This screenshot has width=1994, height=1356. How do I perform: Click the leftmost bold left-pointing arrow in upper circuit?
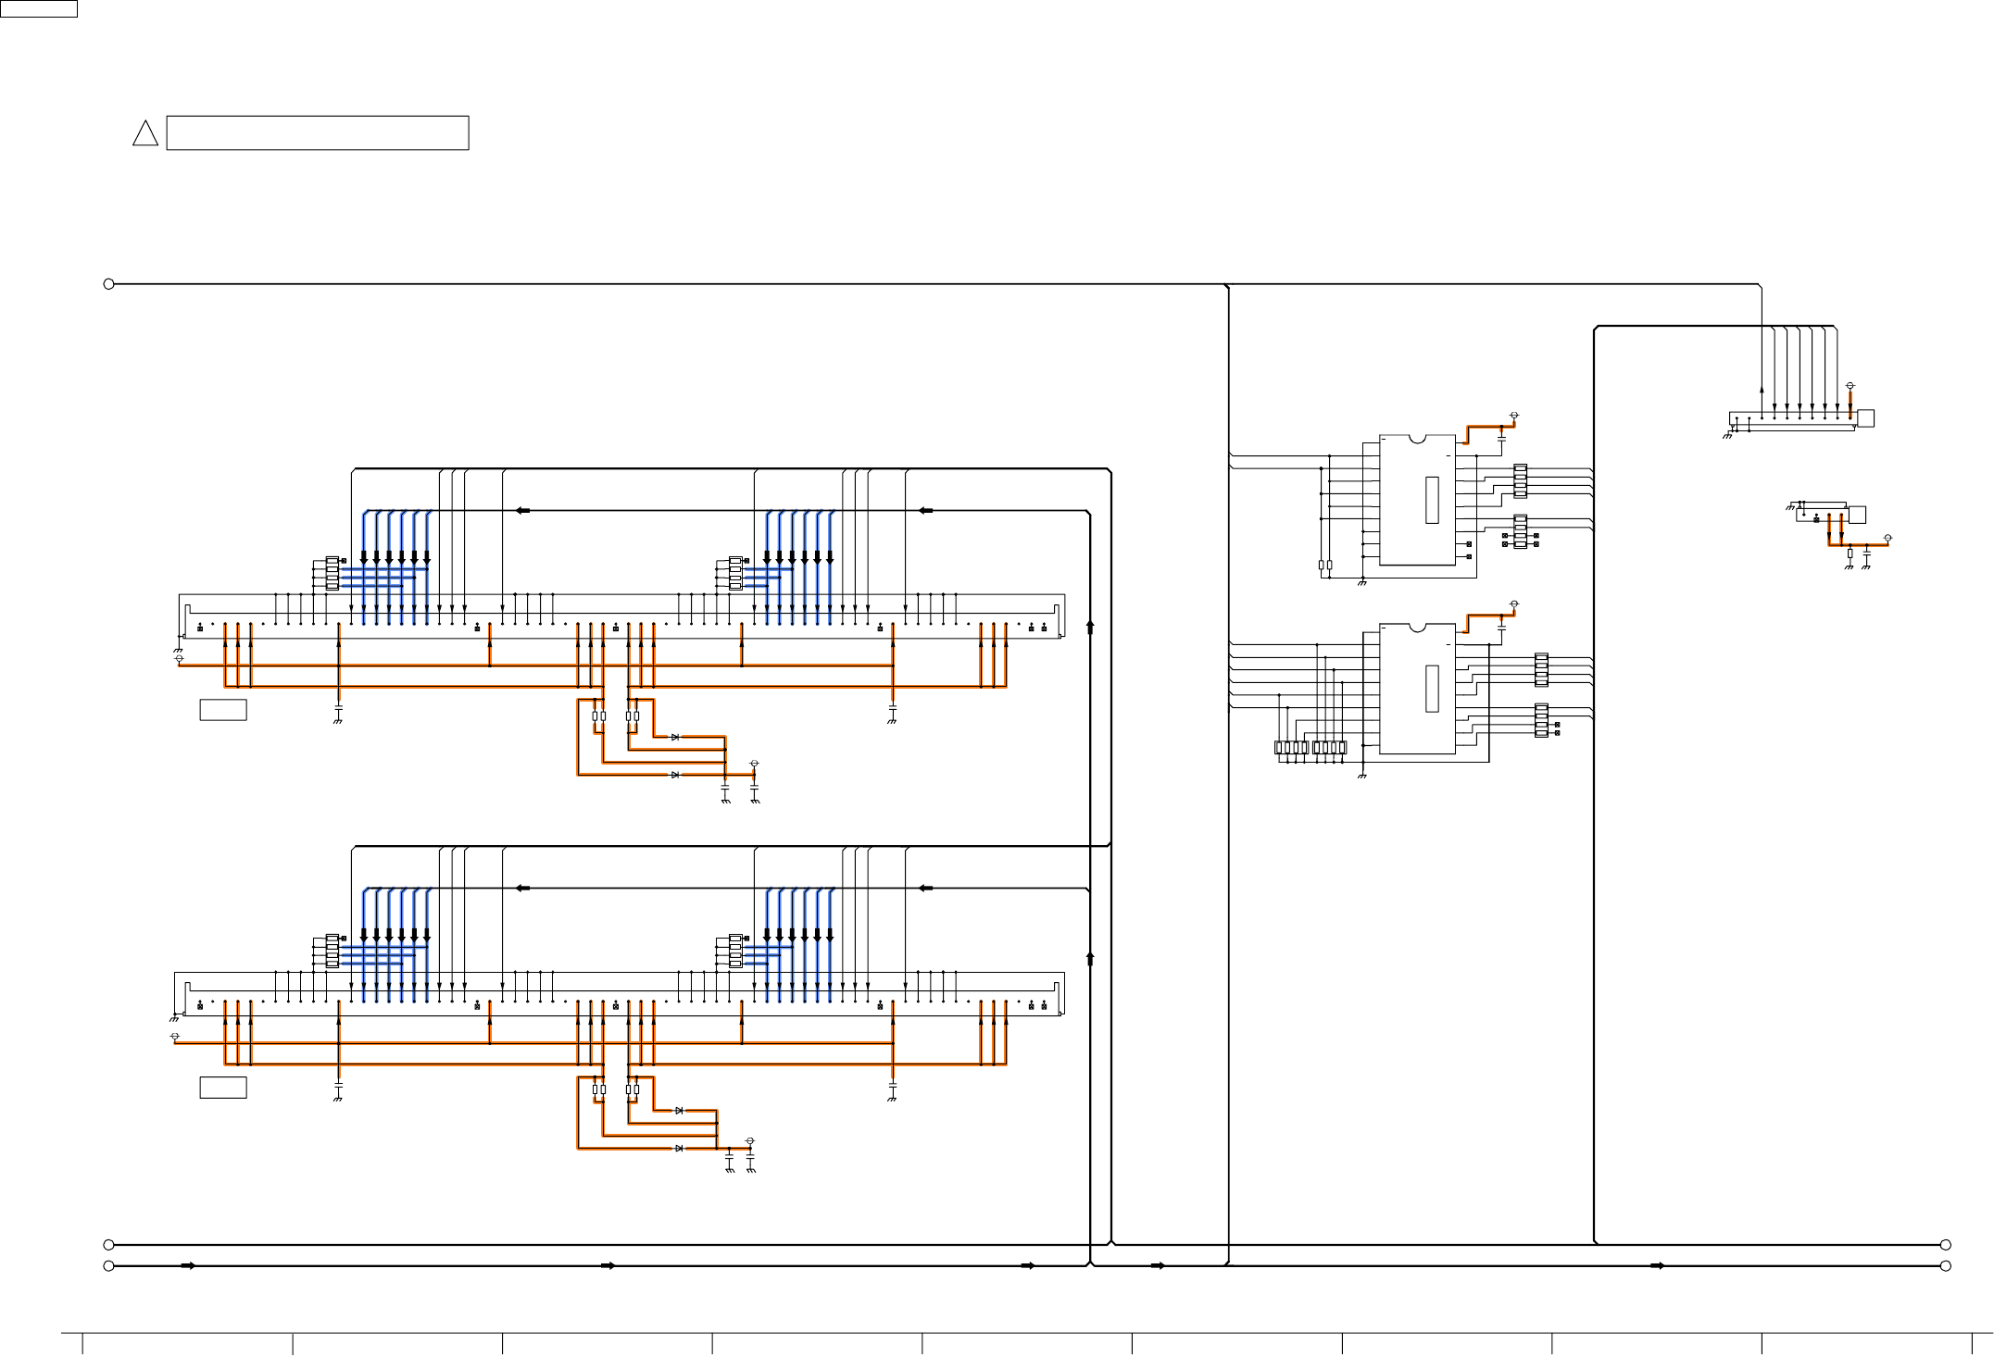coord(522,511)
